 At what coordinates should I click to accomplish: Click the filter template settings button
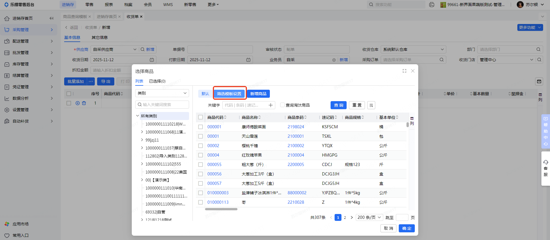(x=229, y=94)
